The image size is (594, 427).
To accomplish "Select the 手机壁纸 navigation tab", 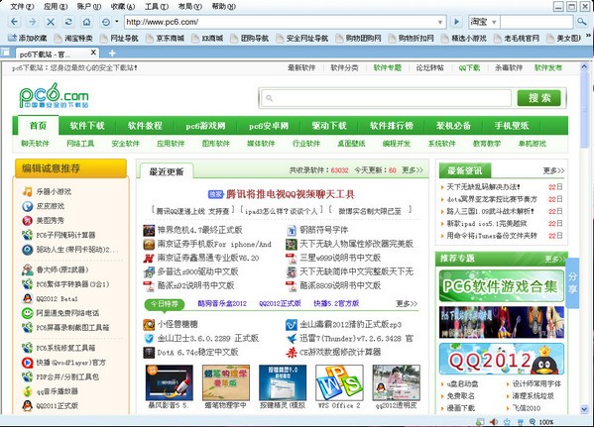I will pyautogui.click(x=512, y=126).
